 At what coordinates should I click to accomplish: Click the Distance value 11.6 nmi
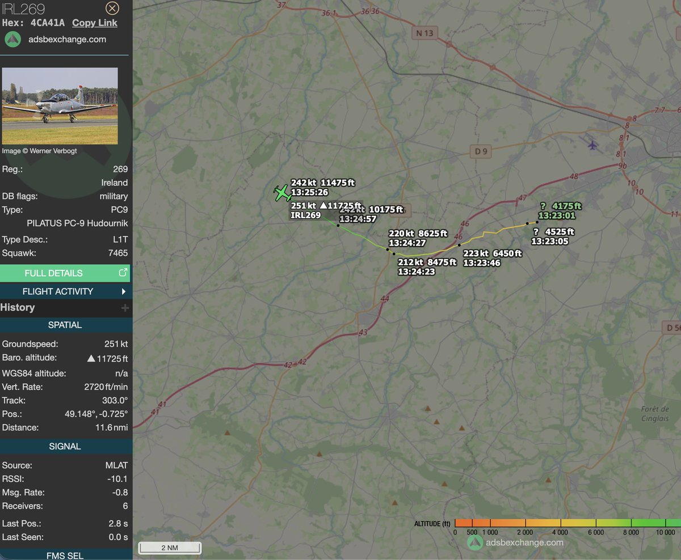[113, 427]
